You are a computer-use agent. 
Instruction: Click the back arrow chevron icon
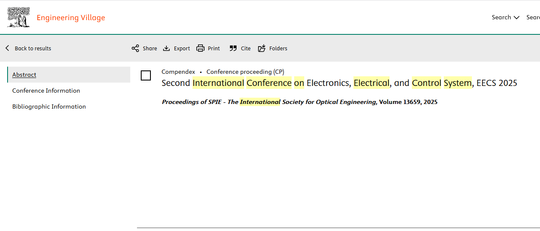pyautogui.click(x=7, y=48)
